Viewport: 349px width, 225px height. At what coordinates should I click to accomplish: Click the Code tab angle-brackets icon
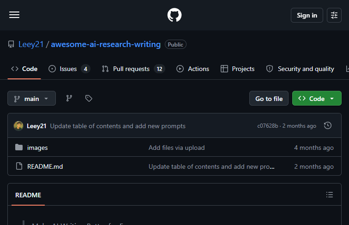(15, 69)
